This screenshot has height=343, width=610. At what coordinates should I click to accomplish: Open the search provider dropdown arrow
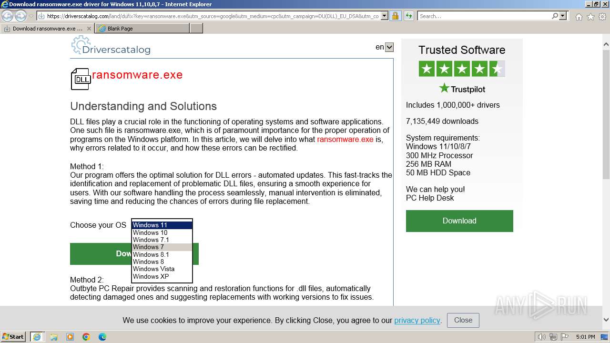pos(563,16)
